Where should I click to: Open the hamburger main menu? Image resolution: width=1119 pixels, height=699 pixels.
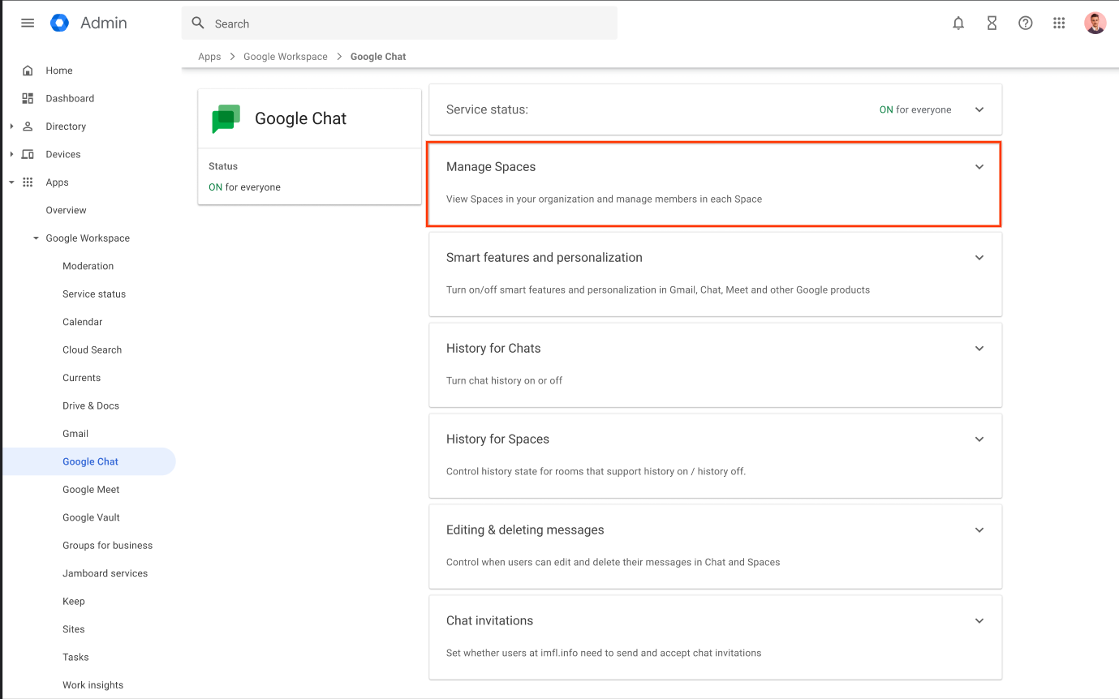[x=28, y=23]
